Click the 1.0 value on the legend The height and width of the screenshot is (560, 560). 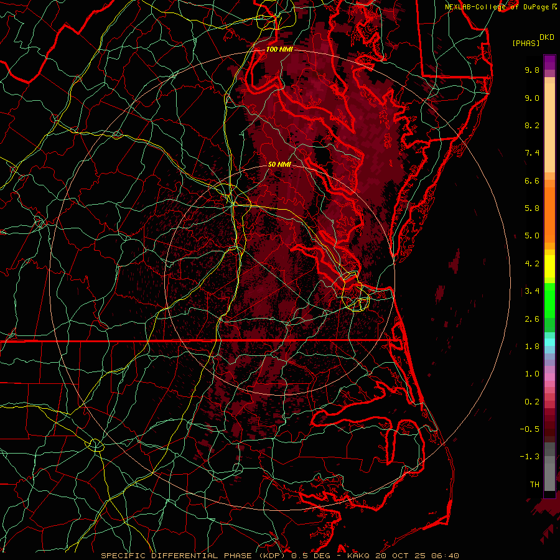[x=532, y=374]
